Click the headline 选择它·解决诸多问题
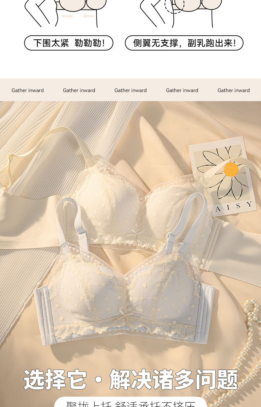Viewport: 261px width, 407px height. pyautogui.click(x=130, y=380)
